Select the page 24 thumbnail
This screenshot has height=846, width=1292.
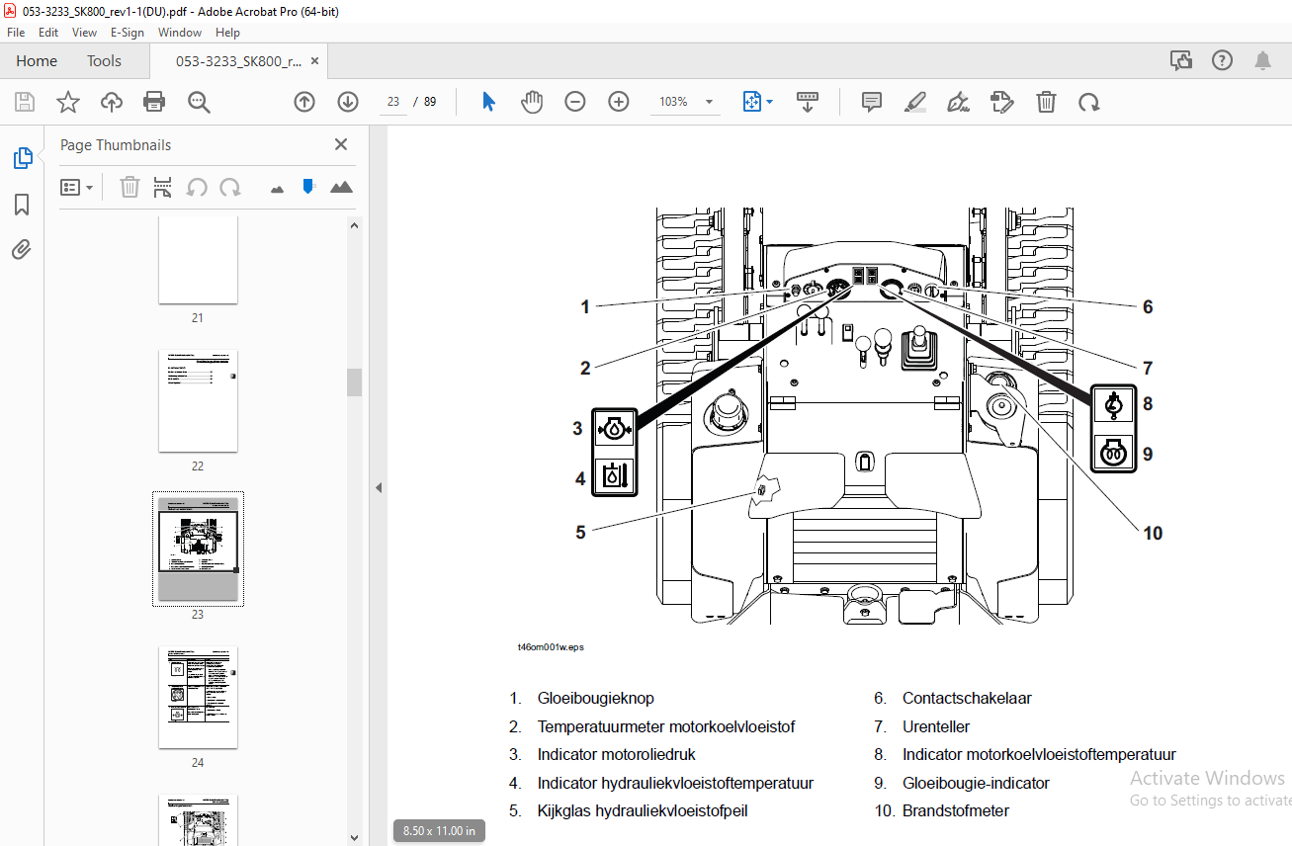(198, 698)
